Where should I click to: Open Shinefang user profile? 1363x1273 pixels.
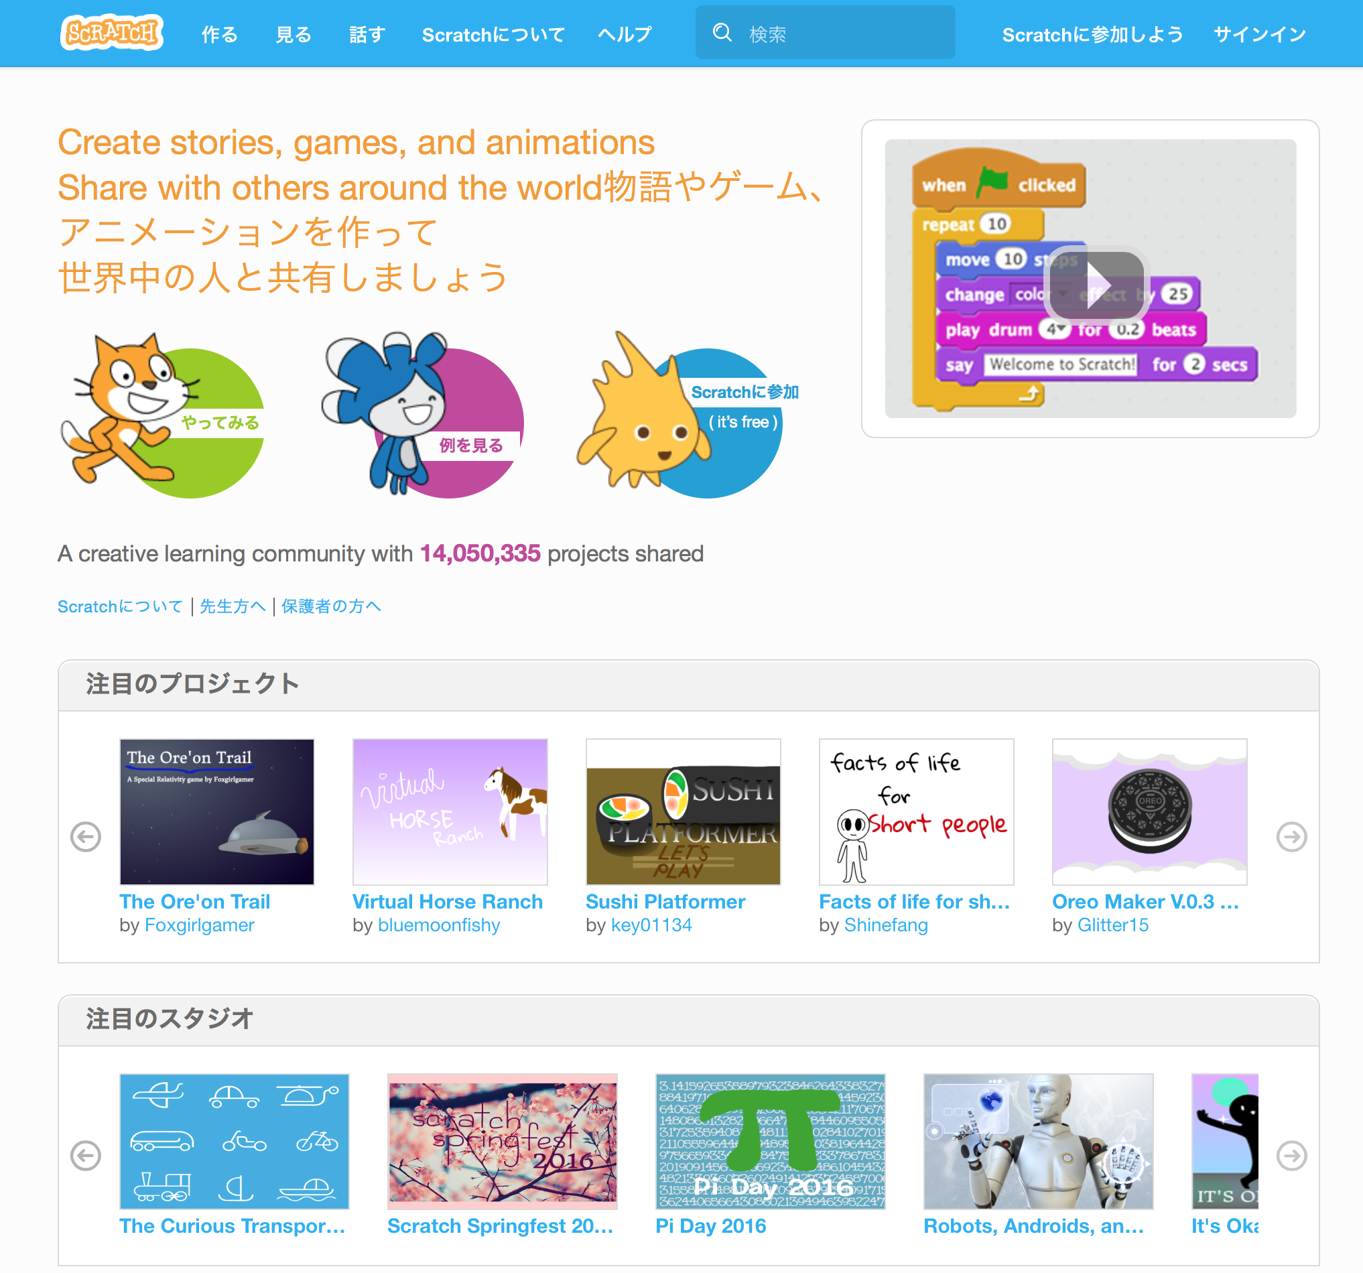pos(886,925)
